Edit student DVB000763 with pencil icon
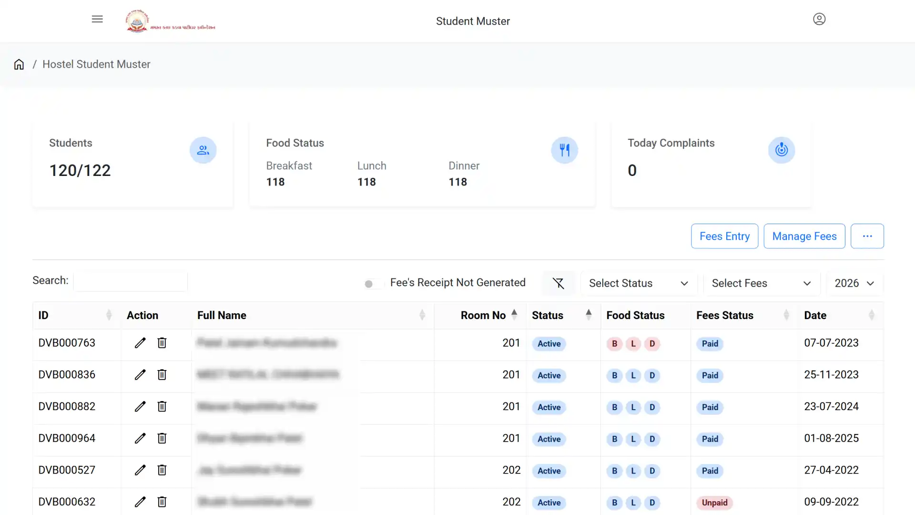The height and width of the screenshot is (515, 915). coord(140,343)
